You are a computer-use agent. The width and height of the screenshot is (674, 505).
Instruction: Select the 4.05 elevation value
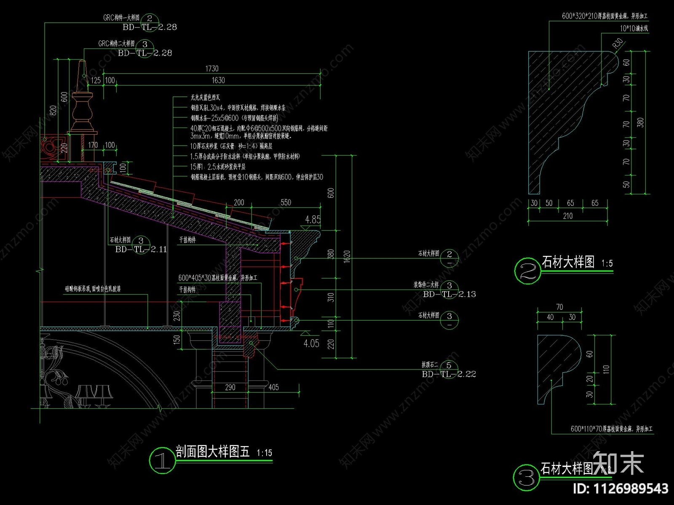tap(311, 344)
